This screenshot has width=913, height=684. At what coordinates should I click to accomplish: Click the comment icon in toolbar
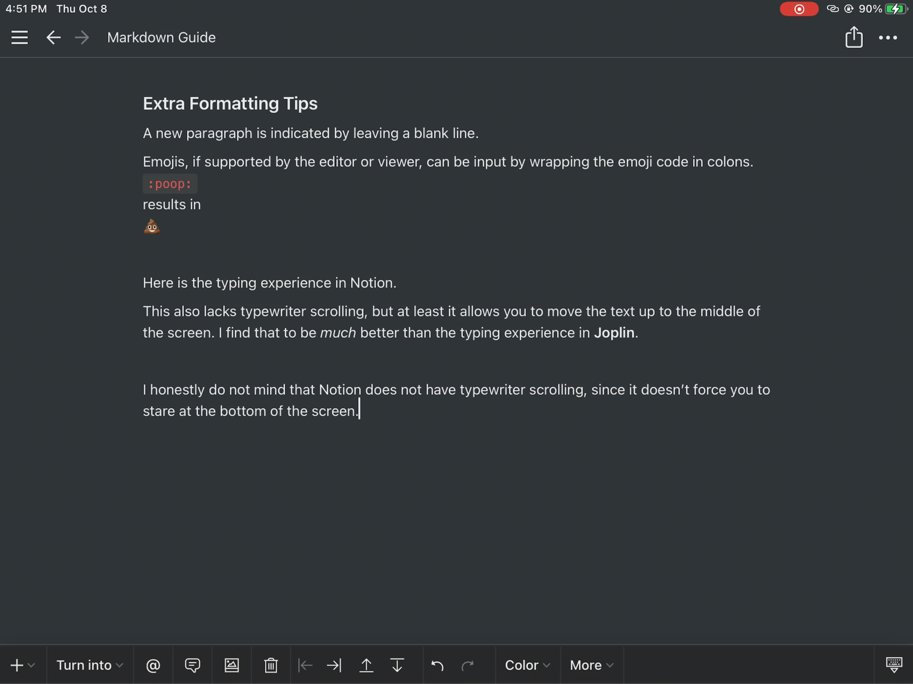pyautogui.click(x=192, y=664)
